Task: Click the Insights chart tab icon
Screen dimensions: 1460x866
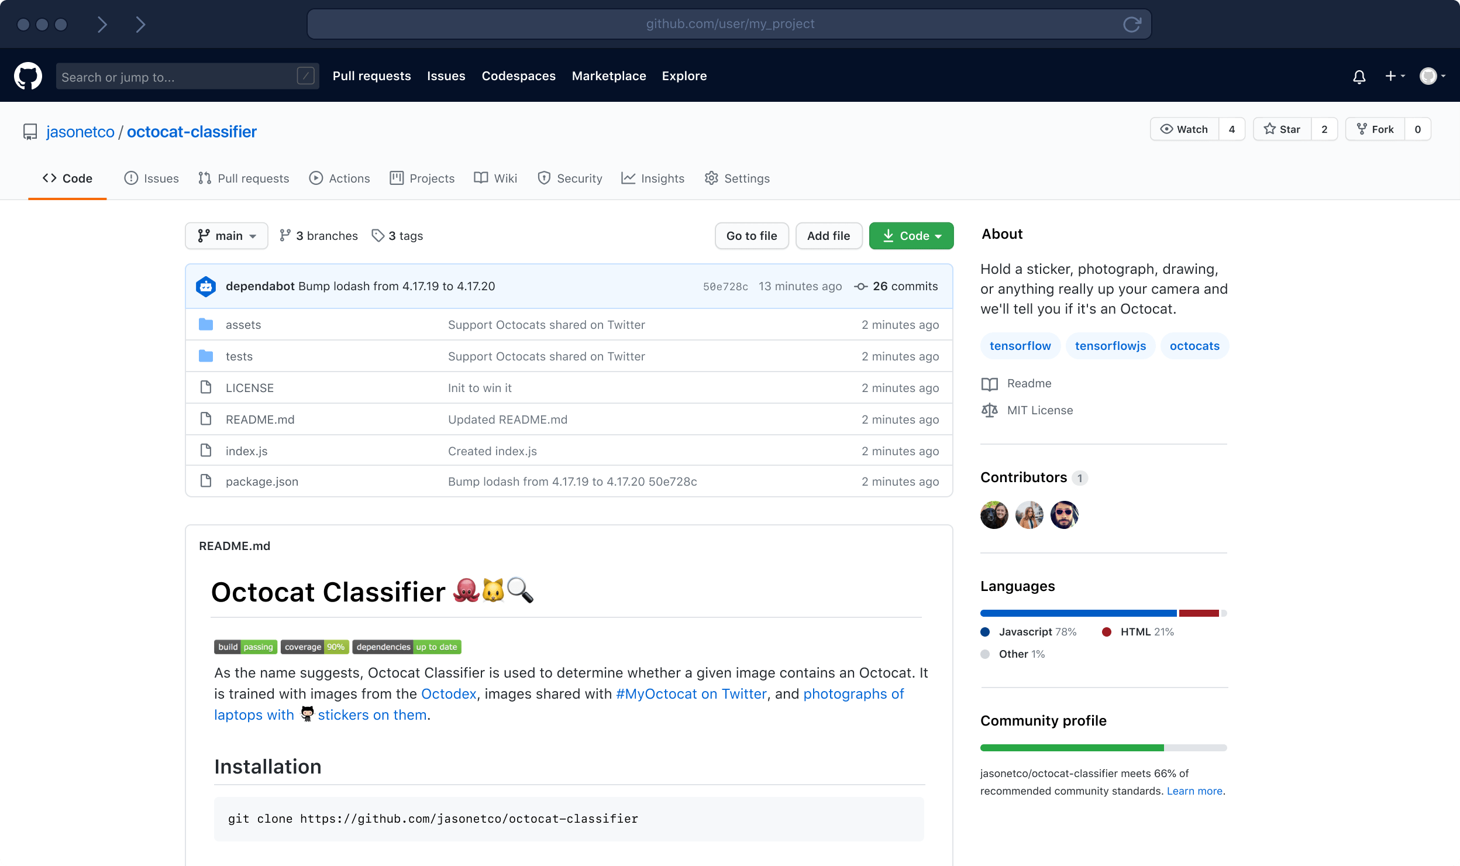Action: coord(629,177)
